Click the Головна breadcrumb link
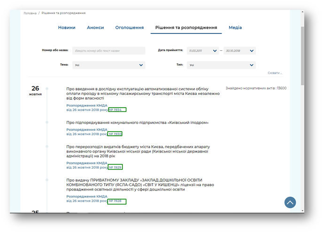Viewport: 324px width, 233px height. (x=30, y=13)
